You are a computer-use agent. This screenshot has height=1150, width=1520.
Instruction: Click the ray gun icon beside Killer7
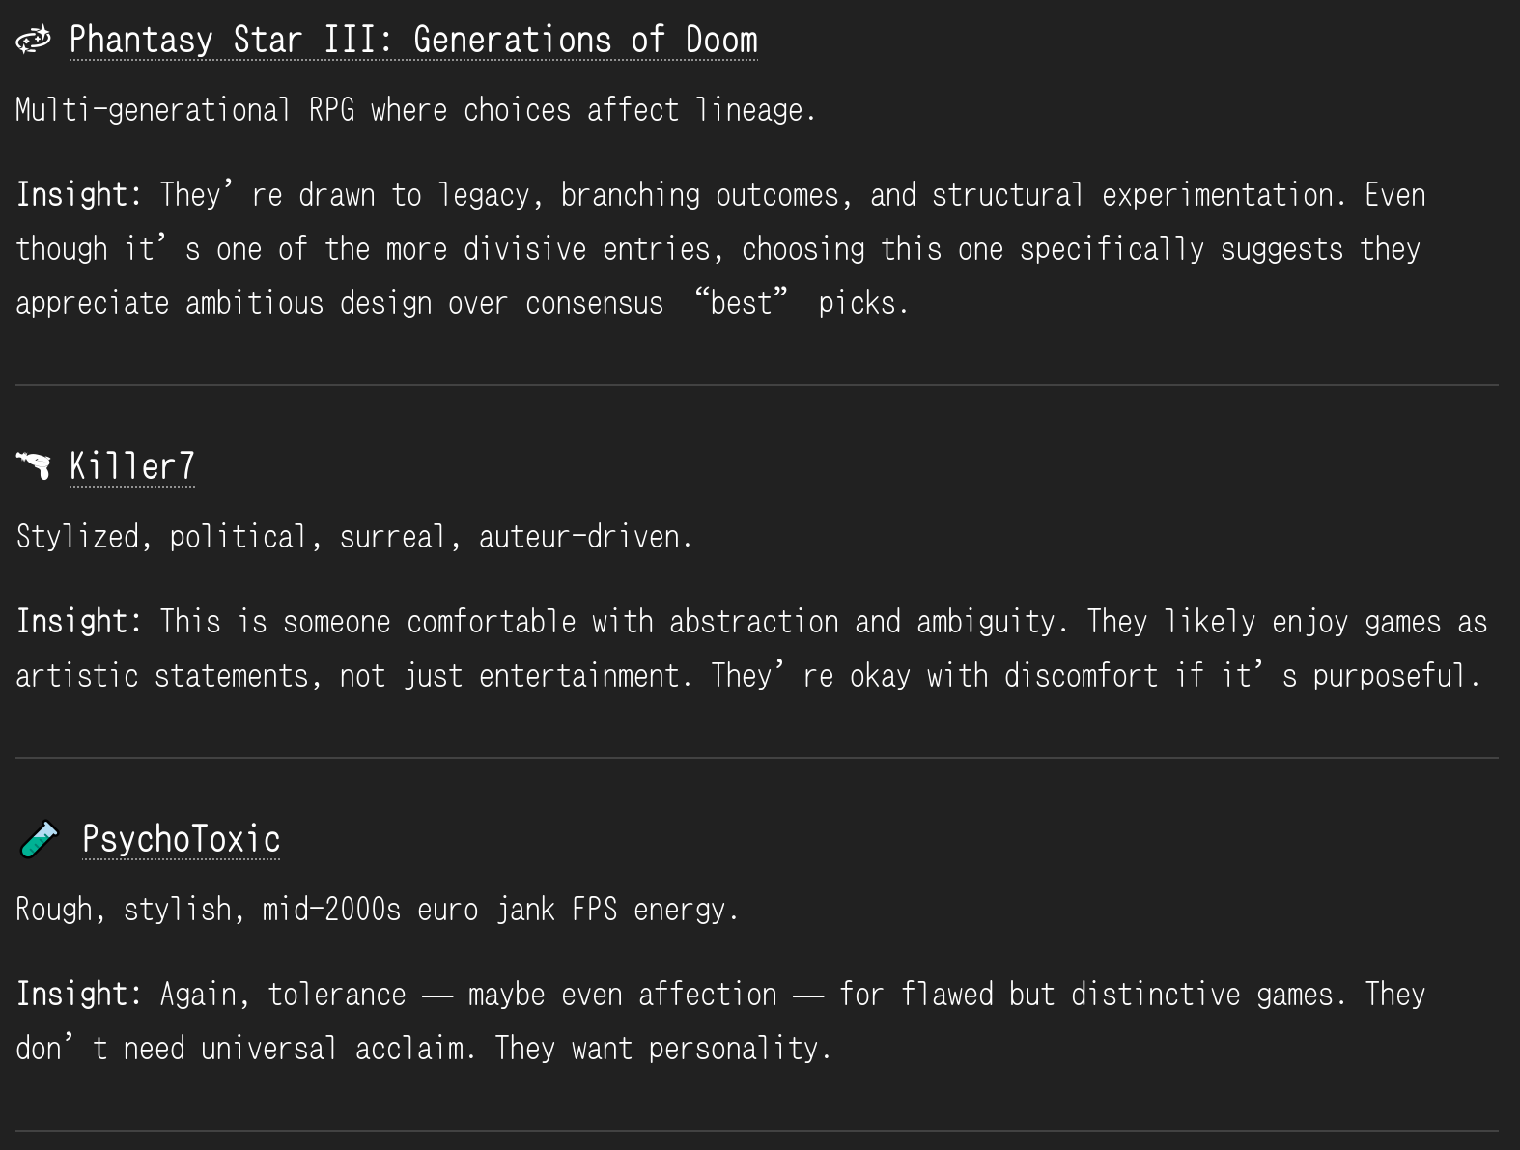(34, 466)
